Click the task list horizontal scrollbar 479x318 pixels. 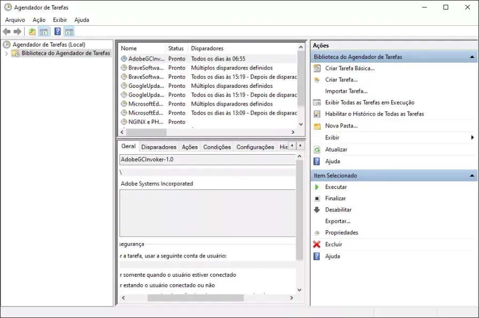[x=208, y=132]
